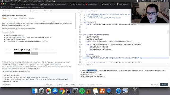This screenshot has width=170, height=95.
Task: Click the example.org URL diagram image
Action: [x=31, y=51]
